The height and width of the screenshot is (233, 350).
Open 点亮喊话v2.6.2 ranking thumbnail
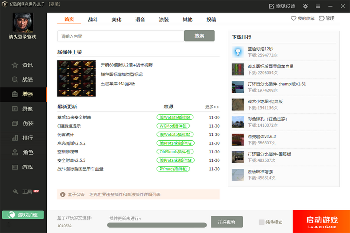point(238,140)
